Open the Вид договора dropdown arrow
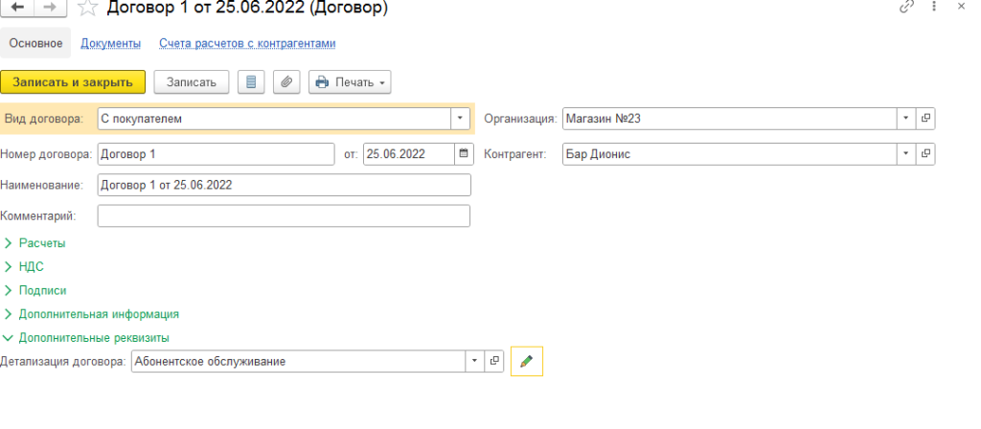Viewport: 981px width, 429px height. coord(460,118)
